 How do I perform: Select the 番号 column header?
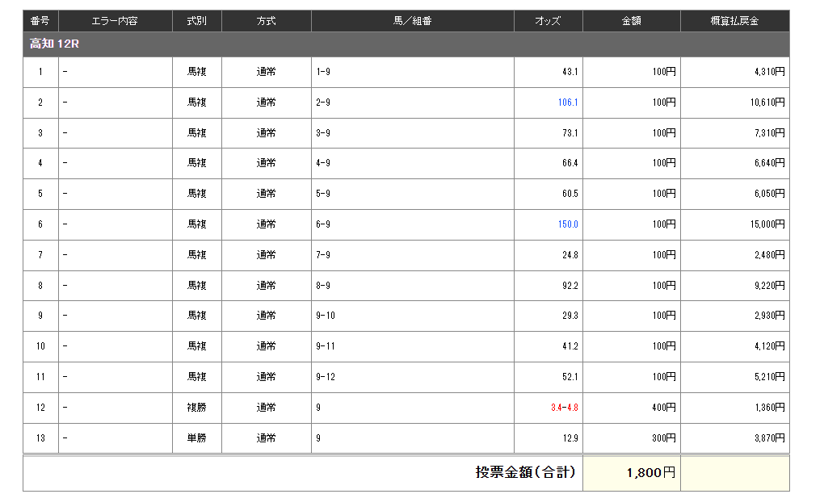(x=40, y=21)
